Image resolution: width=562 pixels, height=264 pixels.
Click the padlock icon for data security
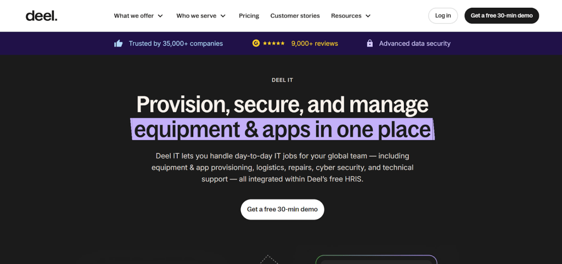369,43
